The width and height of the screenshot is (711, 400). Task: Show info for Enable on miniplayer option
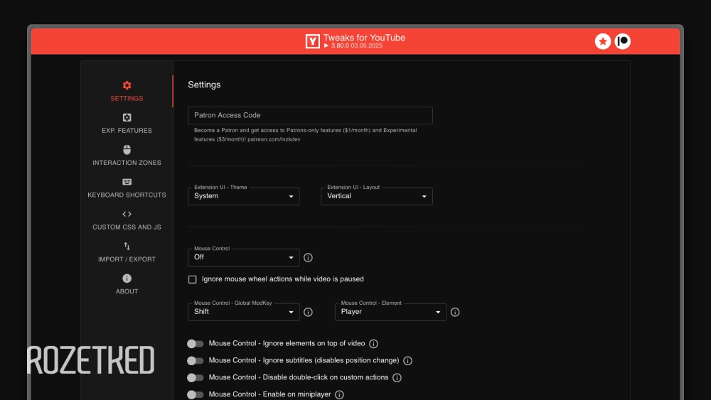339,395
